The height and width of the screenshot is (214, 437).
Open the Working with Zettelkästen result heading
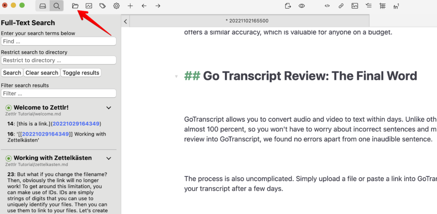coord(52,158)
